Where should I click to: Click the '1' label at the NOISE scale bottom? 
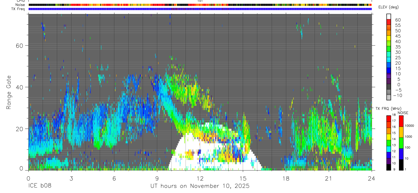(x=406, y=169)
